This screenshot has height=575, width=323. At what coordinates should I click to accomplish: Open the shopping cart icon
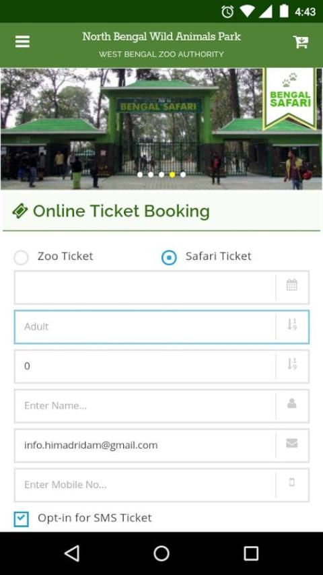point(301,42)
